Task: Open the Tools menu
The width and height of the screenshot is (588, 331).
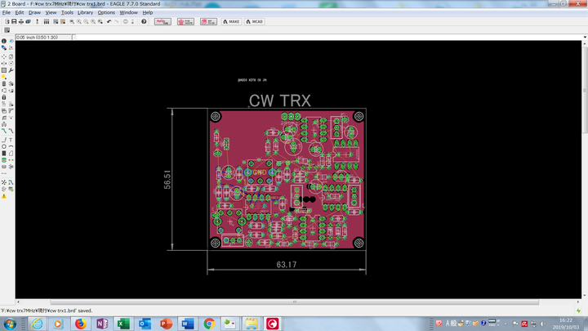Action: [67, 13]
